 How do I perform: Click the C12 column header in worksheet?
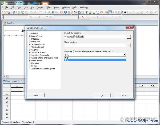click(x=153, y=86)
